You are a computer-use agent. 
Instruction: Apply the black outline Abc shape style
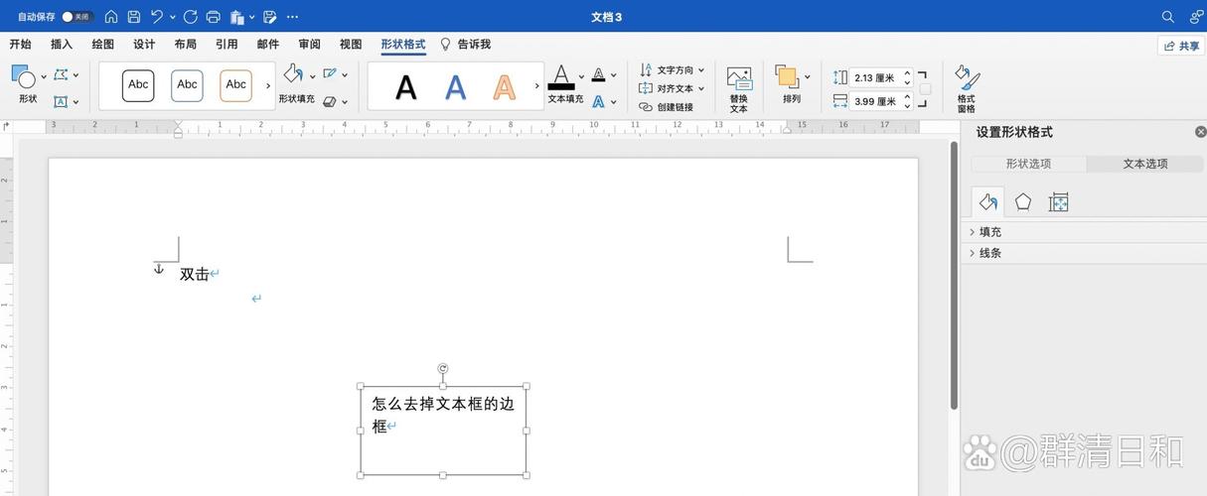point(138,85)
